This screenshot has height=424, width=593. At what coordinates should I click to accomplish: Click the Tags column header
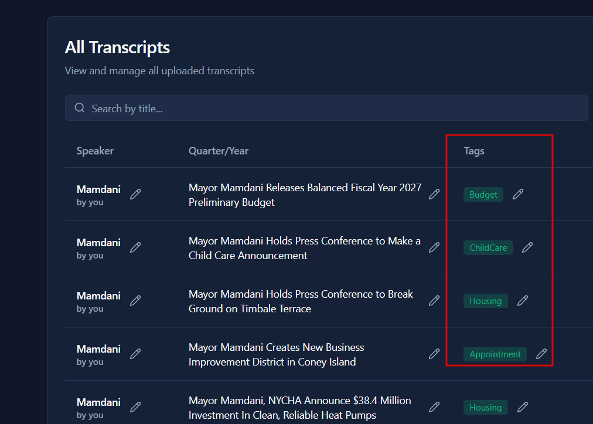coord(474,151)
